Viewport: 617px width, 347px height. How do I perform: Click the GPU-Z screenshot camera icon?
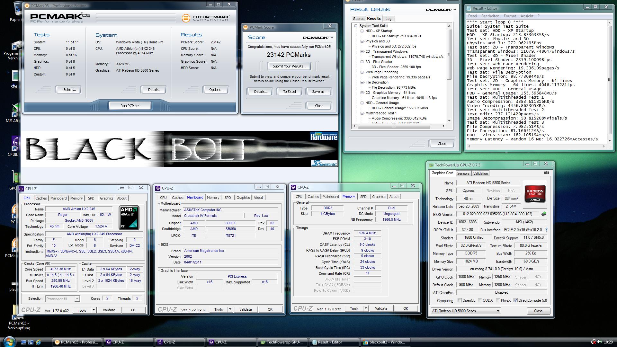coord(546,173)
